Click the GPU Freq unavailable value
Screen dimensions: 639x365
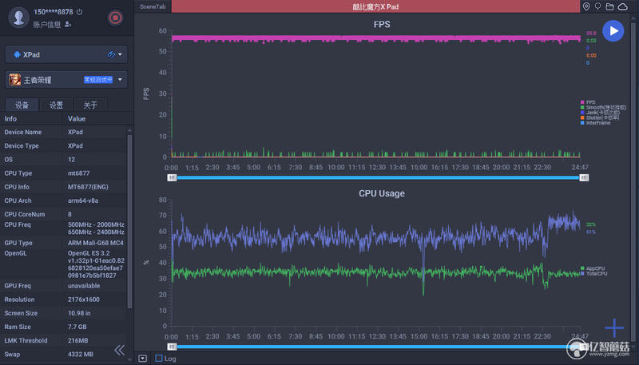pyautogui.click(x=84, y=286)
